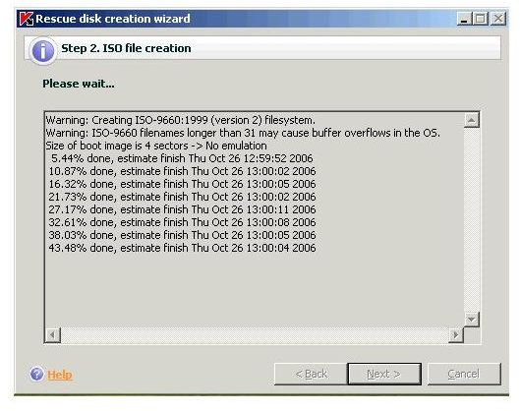Click the boot image size log line
The width and height of the screenshot is (520, 411).
pos(156,146)
